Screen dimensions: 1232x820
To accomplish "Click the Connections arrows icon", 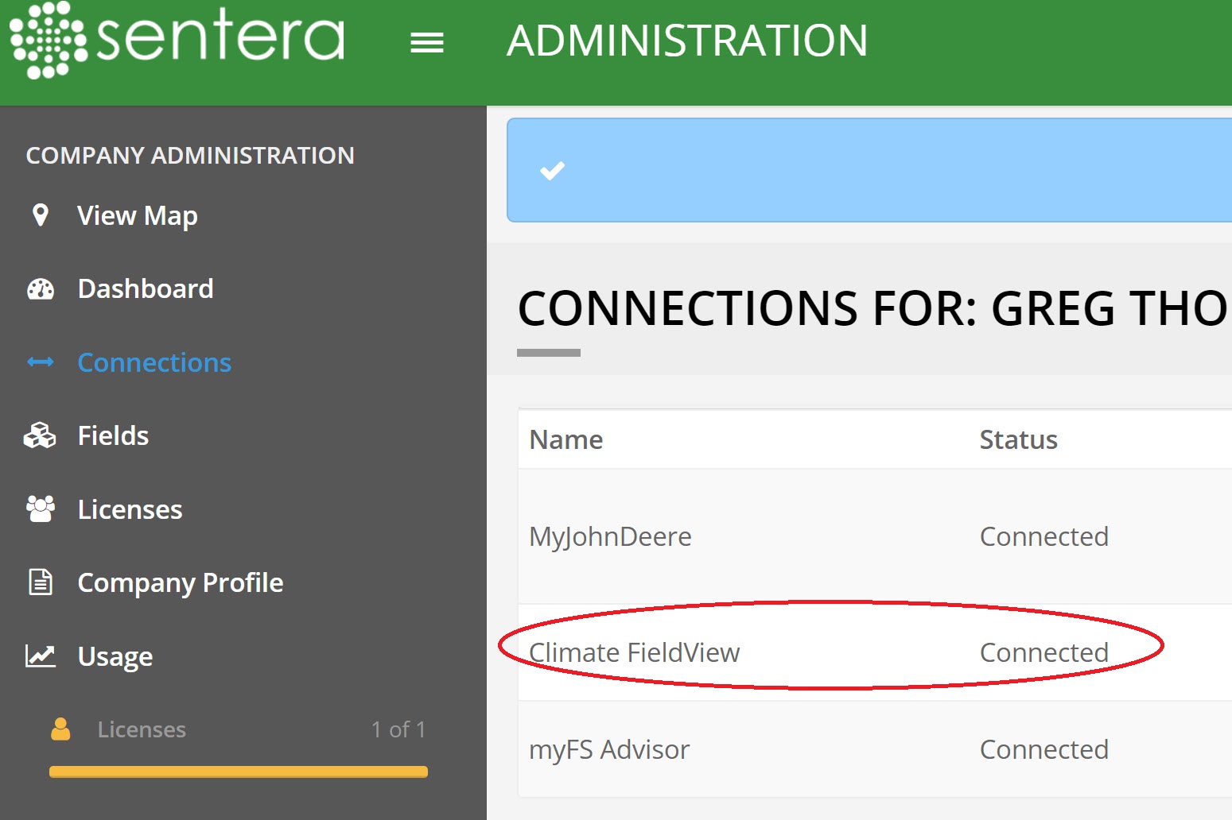I will coord(41,362).
